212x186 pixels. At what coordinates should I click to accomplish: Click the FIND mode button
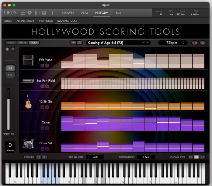tap(11, 43)
